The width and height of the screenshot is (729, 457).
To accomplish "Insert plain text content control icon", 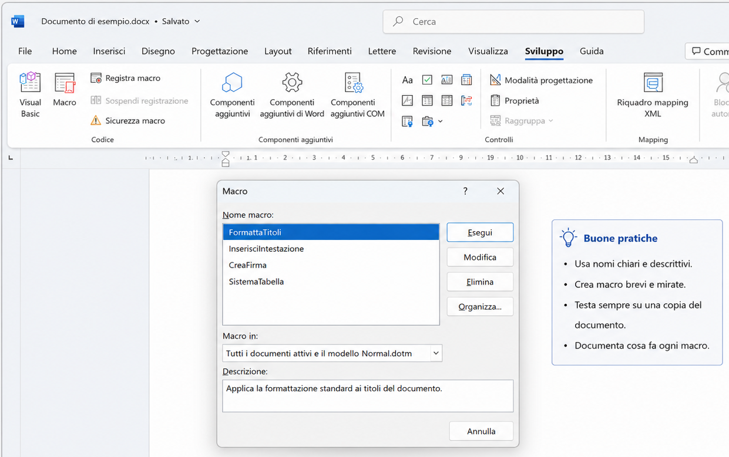I will (408, 121).
